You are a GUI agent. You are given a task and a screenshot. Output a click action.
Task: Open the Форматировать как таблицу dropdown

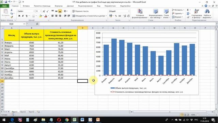[156, 14]
